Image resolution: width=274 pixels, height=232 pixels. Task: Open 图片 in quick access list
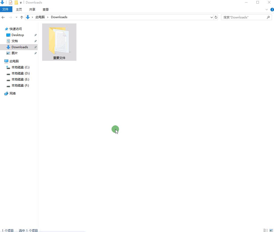[x=14, y=53]
